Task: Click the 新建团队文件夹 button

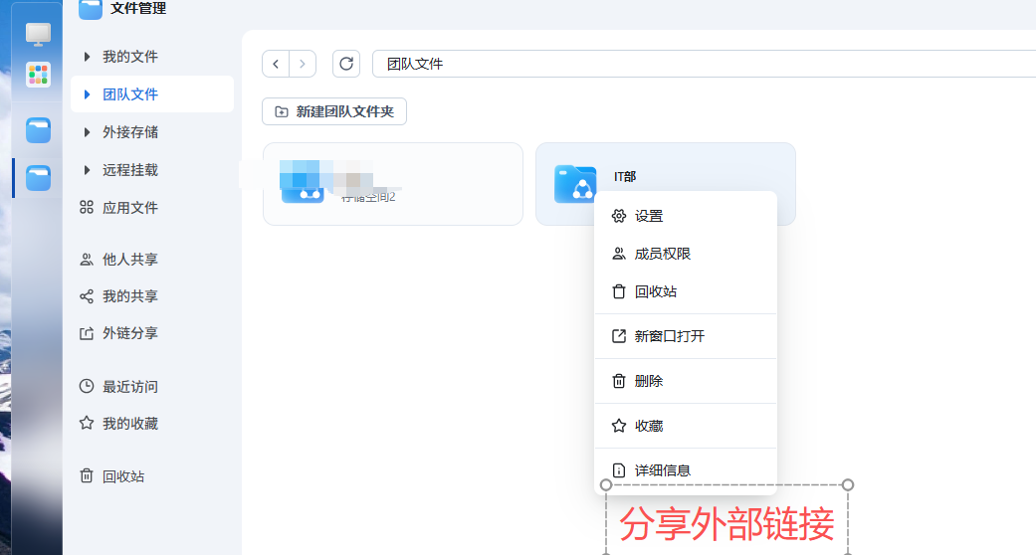Action: pyautogui.click(x=334, y=111)
